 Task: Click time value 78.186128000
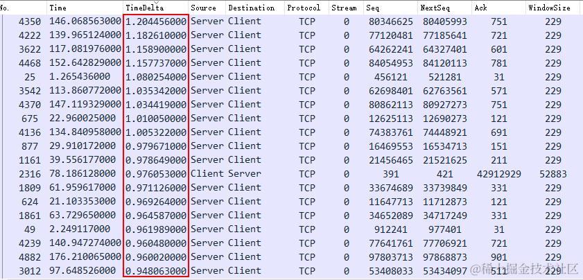[82, 174]
